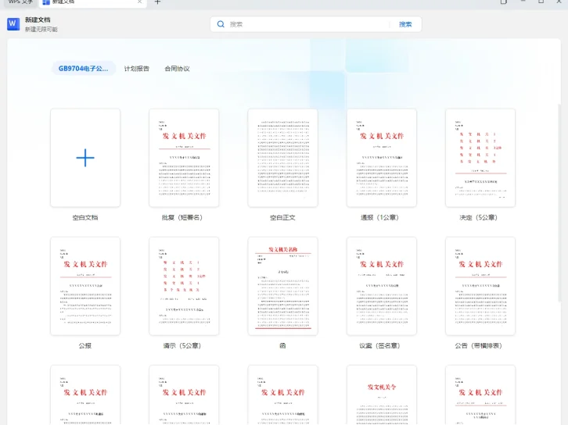Open the 公告（带横排表）template thumbnail

pos(480,286)
